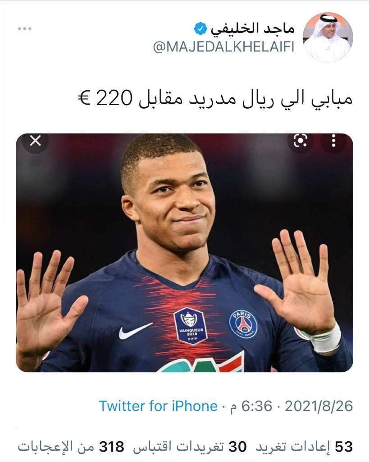369x462 pixels.
Task: Tap the € 220 amount in tweet
Action: (x=105, y=98)
